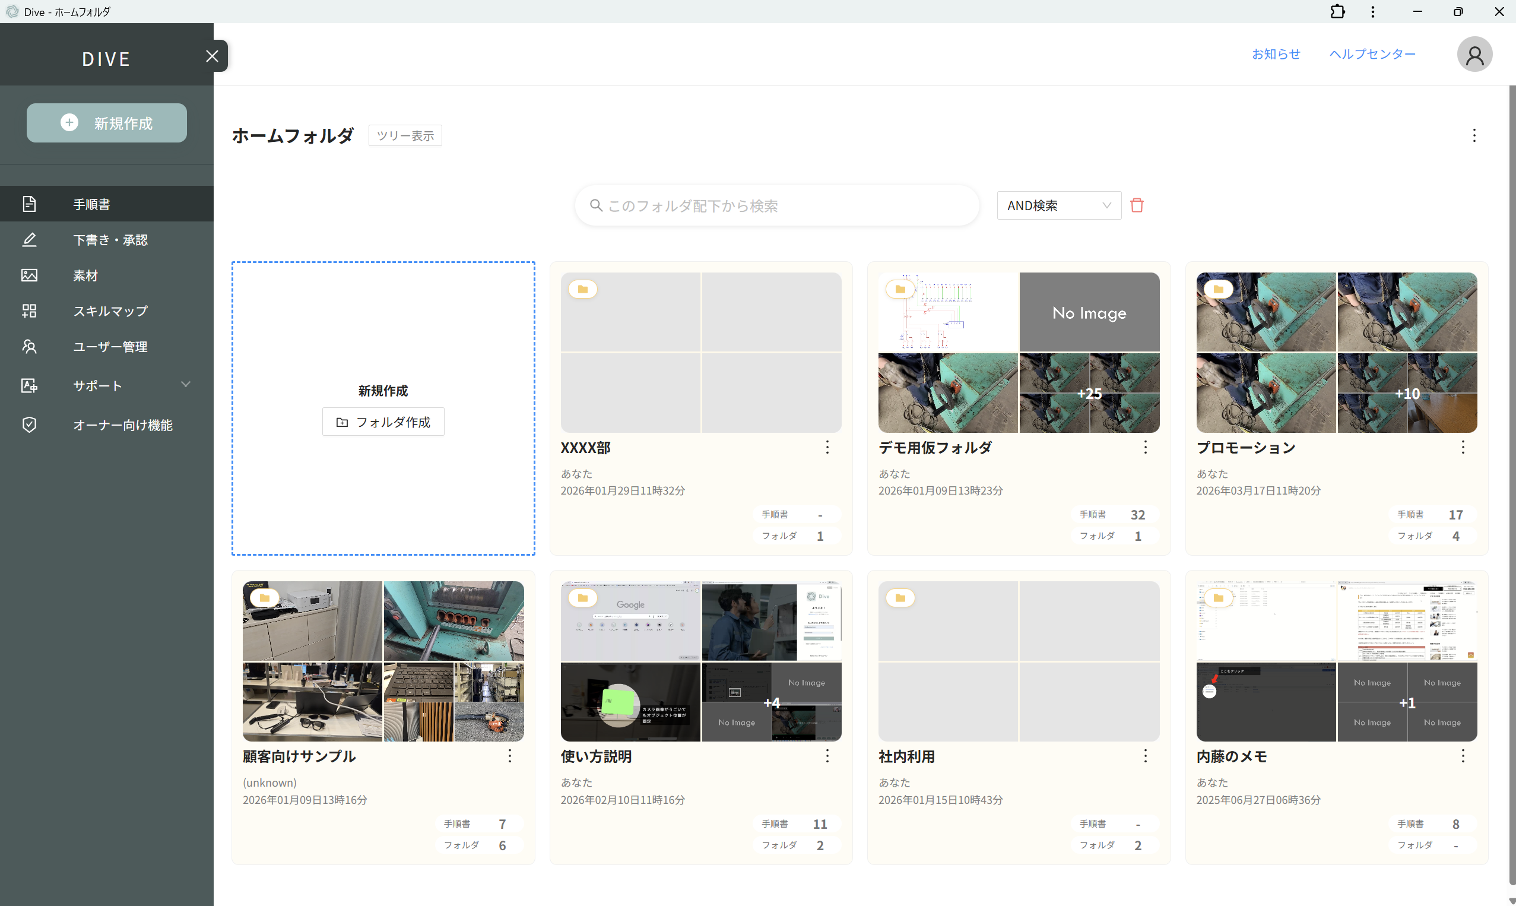Image resolution: width=1516 pixels, height=906 pixels.
Task: Click the red trash icon beside search
Action: pos(1136,205)
